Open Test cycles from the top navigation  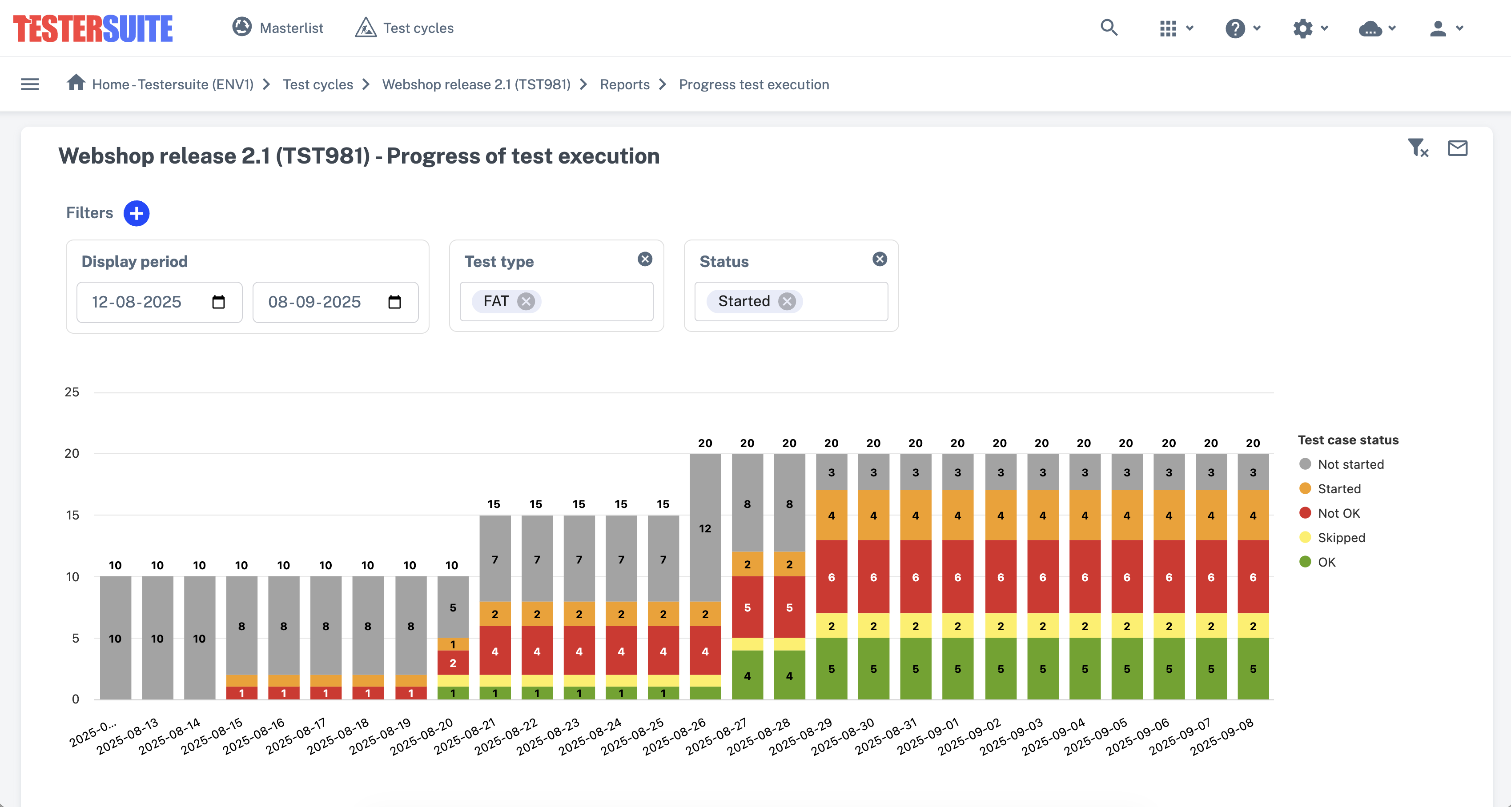(x=404, y=28)
